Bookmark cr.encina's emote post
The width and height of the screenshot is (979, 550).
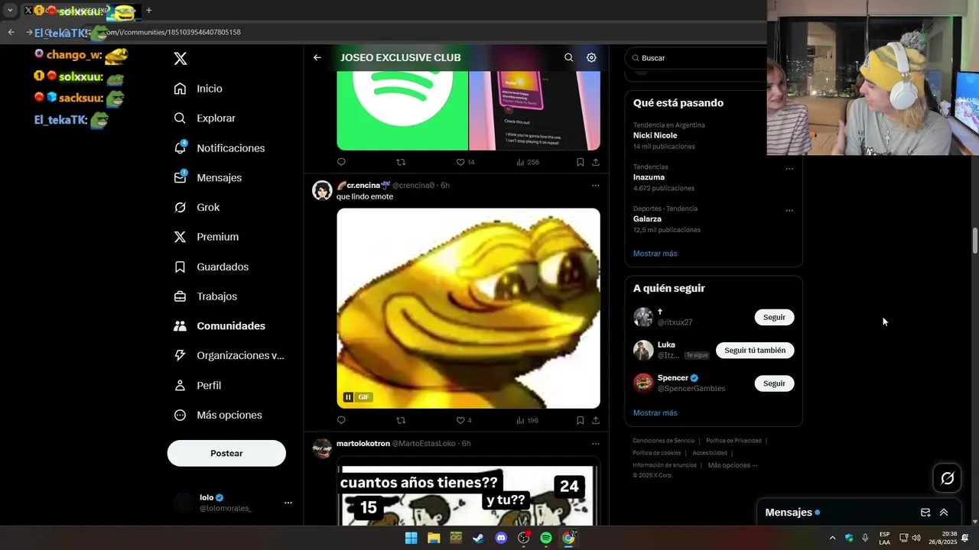pyautogui.click(x=581, y=420)
